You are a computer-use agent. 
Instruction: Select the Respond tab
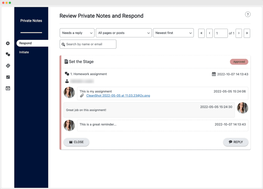tap(25, 43)
